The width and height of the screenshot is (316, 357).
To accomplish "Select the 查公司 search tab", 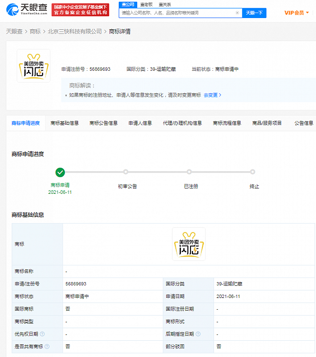I will [x=129, y=4].
